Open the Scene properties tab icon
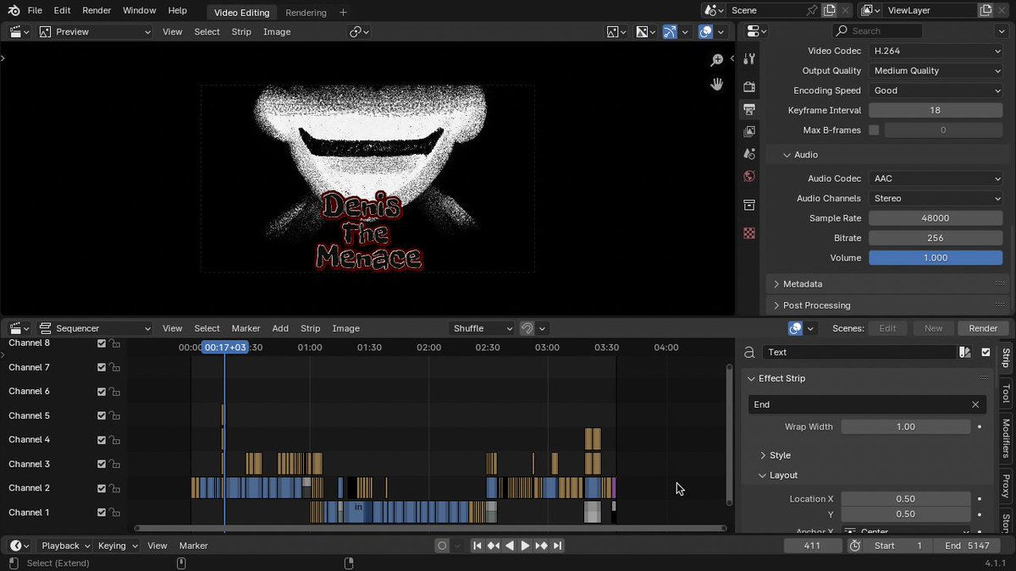 [749, 154]
